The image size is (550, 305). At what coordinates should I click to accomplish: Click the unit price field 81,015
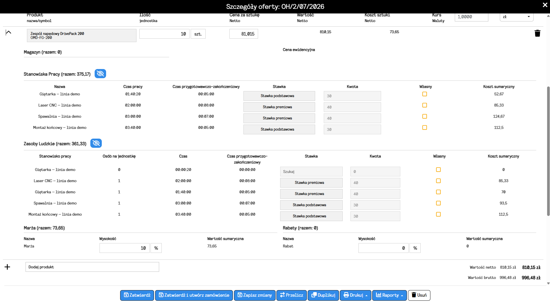[x=243, y=34]
